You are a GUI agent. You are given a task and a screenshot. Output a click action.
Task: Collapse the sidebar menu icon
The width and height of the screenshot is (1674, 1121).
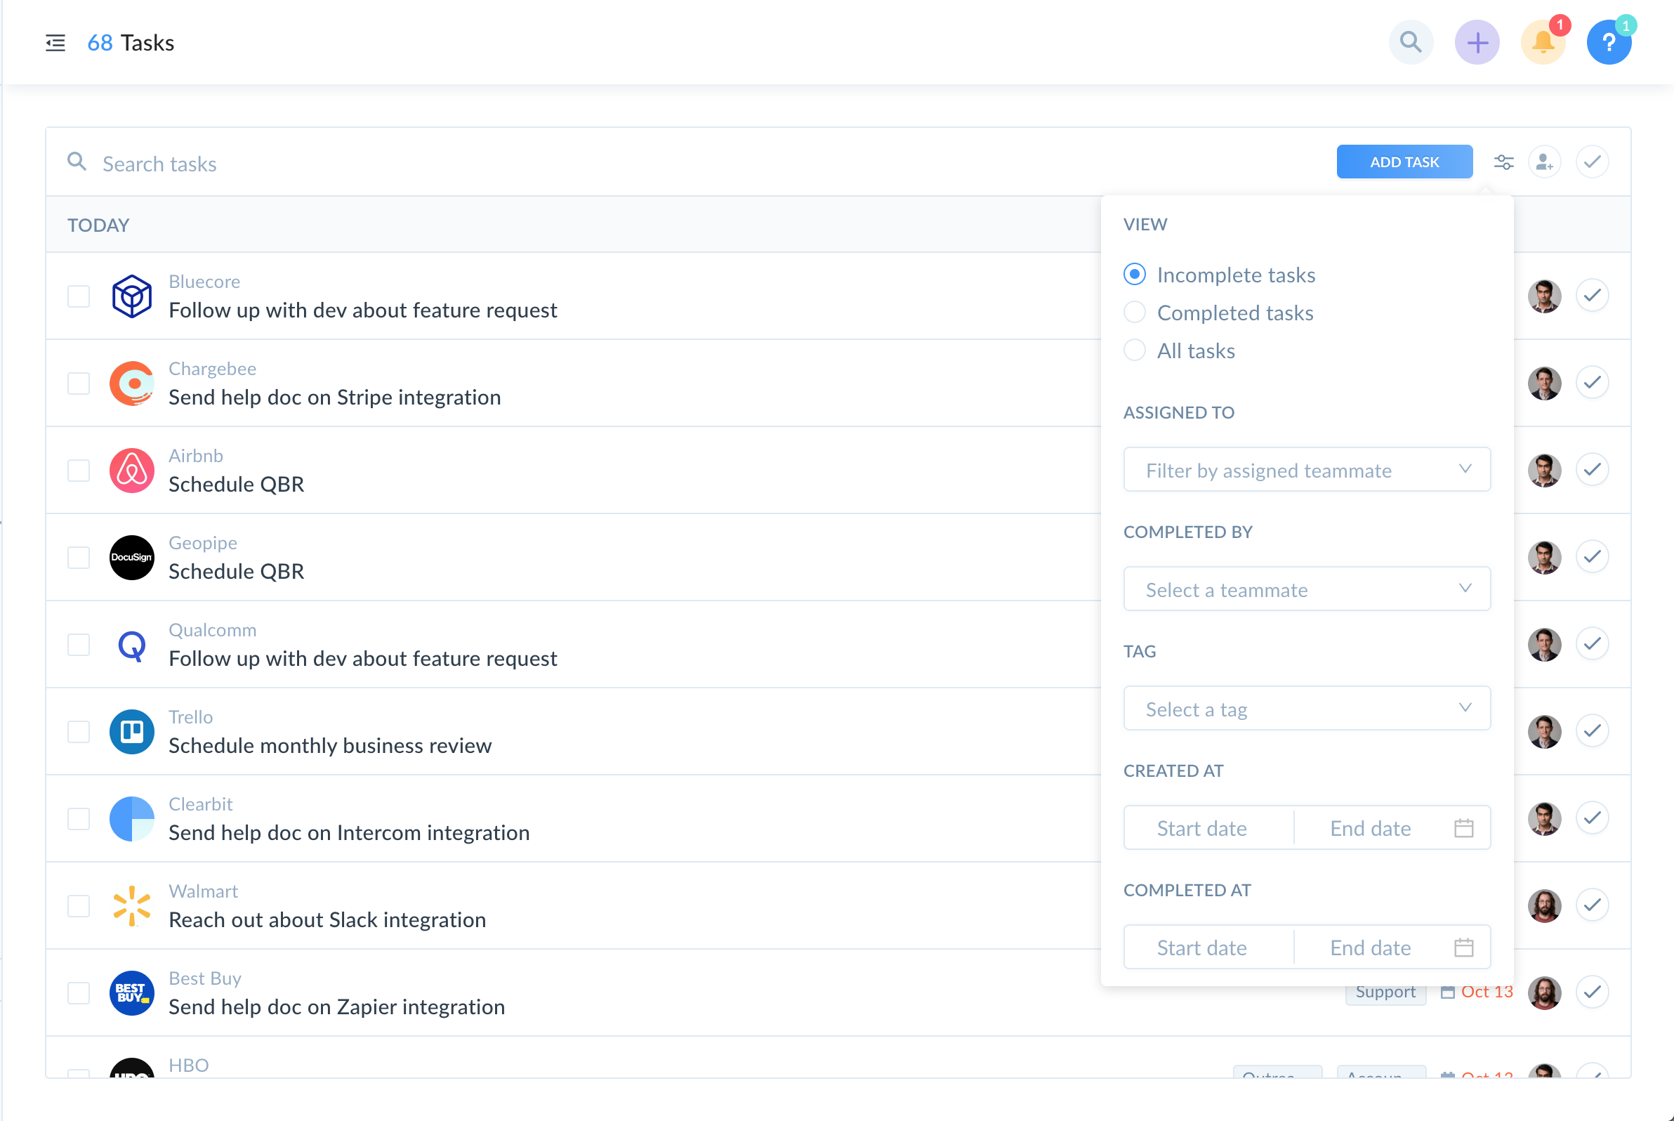click(x=55, y=43)
